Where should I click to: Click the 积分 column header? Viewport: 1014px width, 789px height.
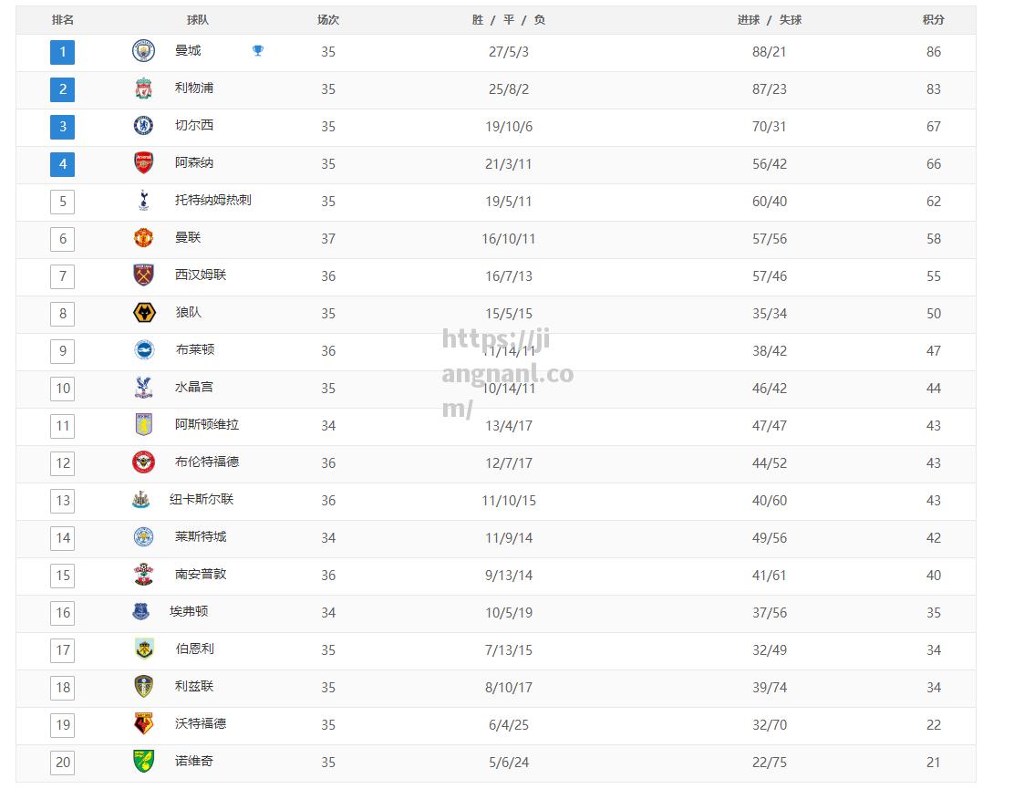933,20
